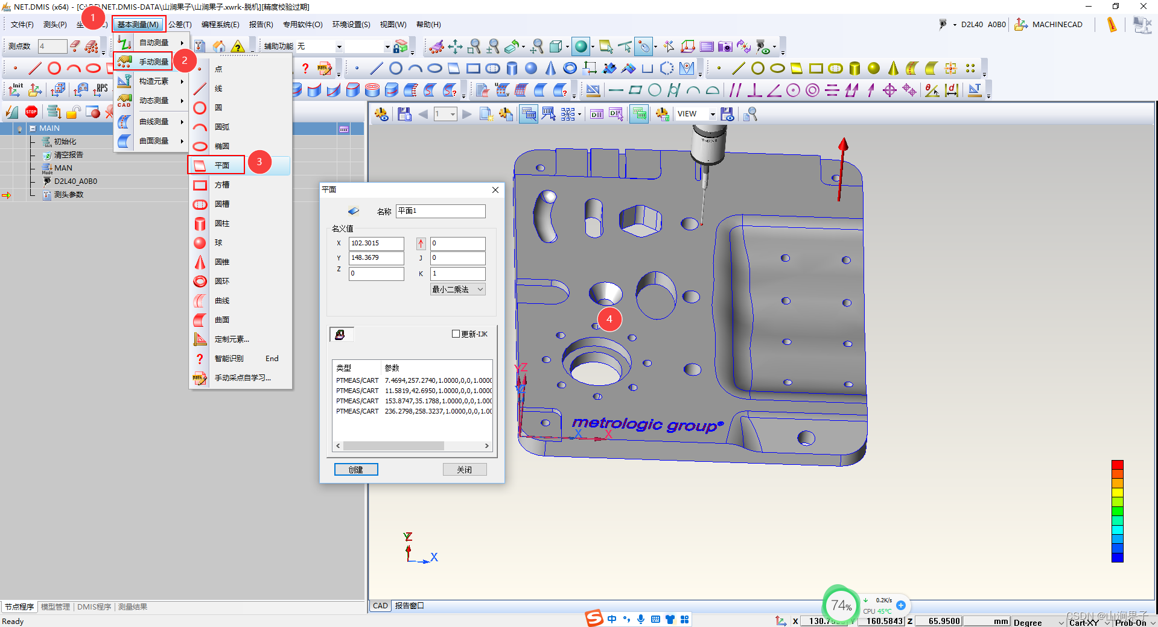
Task: Click the yellow warning question icon
Action: click(x=238, y=46)
